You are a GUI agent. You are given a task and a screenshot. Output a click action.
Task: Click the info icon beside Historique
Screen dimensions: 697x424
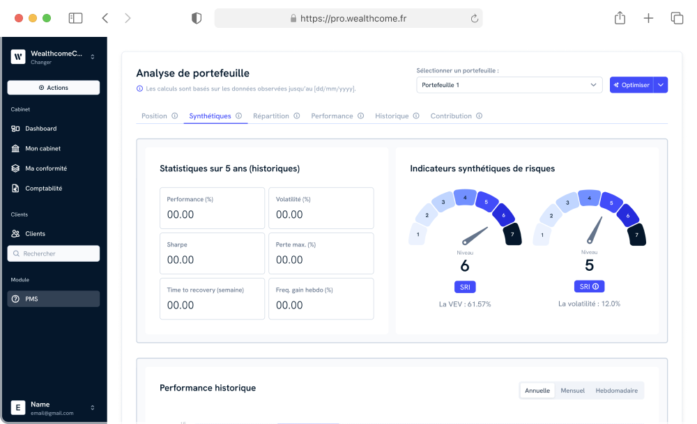[416, 116]
